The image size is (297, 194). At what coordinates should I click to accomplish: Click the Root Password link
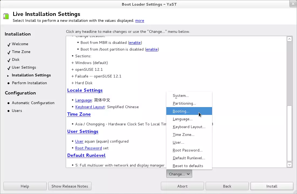tap(88, 148)
